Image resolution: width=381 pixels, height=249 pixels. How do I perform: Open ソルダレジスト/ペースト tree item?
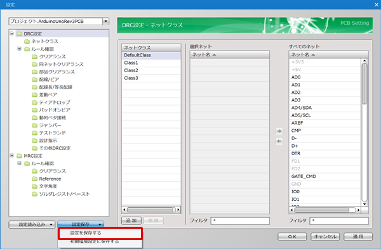coord(64,194)
